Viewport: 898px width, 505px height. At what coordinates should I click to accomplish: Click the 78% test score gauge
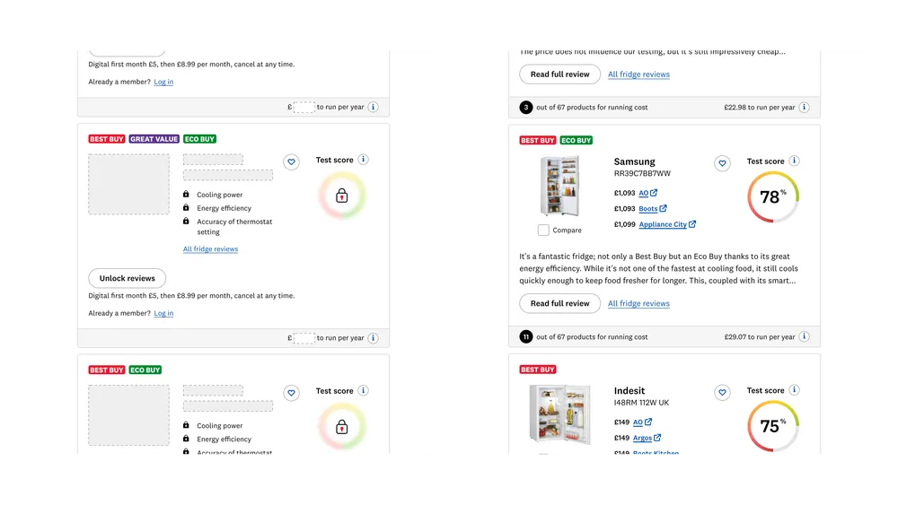coord(772,197)
